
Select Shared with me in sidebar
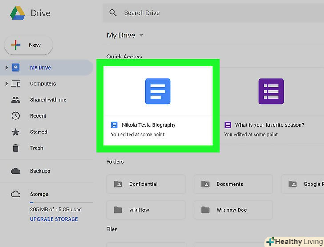[48, 100]
